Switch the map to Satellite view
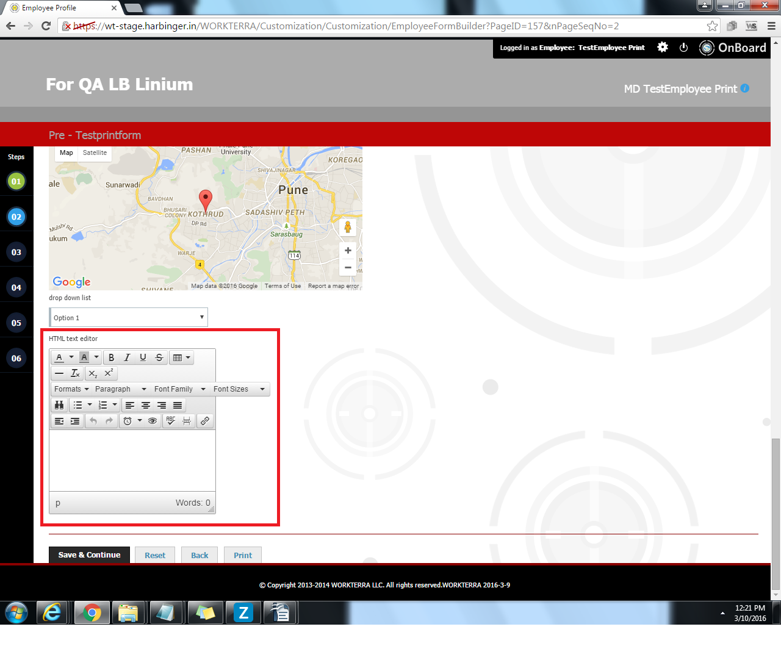This screenshot has width=781, height=671. point(95,153)
